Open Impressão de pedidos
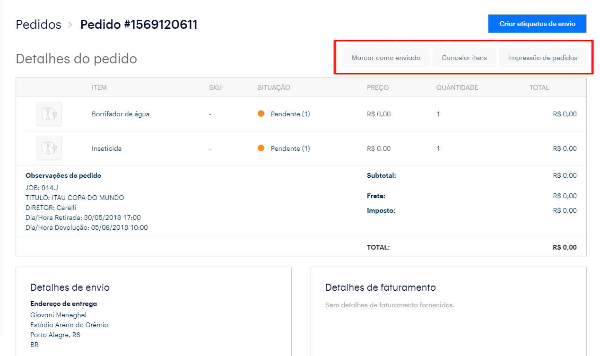 coord(542,58)
